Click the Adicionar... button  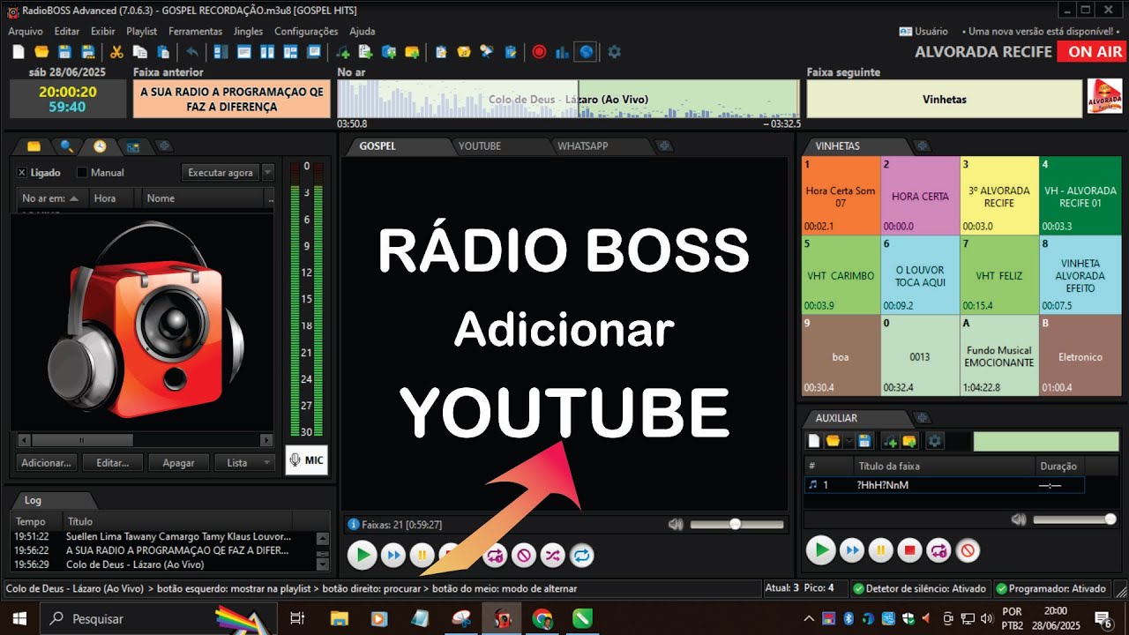[46, 462]
